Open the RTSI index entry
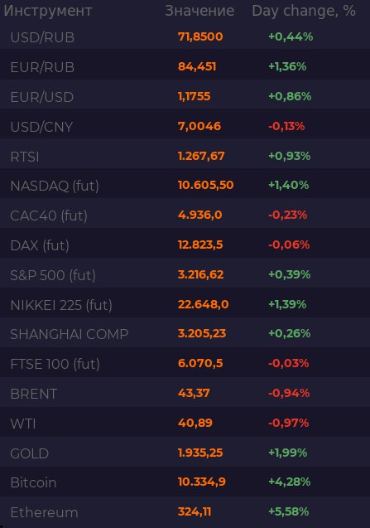Image resolution: width=370 pixels, height=528 pixels. pyautogui.click(x=185, y=156)
